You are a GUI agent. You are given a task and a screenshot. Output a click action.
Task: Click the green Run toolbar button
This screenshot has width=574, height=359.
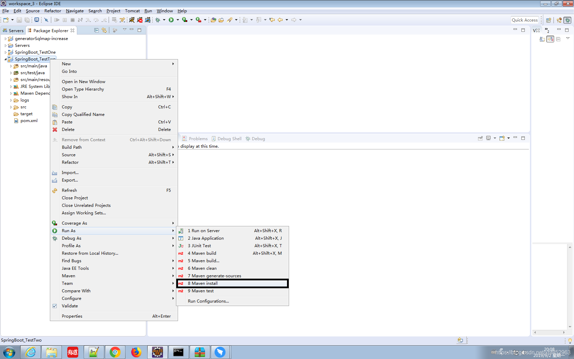tap(171, 20)
